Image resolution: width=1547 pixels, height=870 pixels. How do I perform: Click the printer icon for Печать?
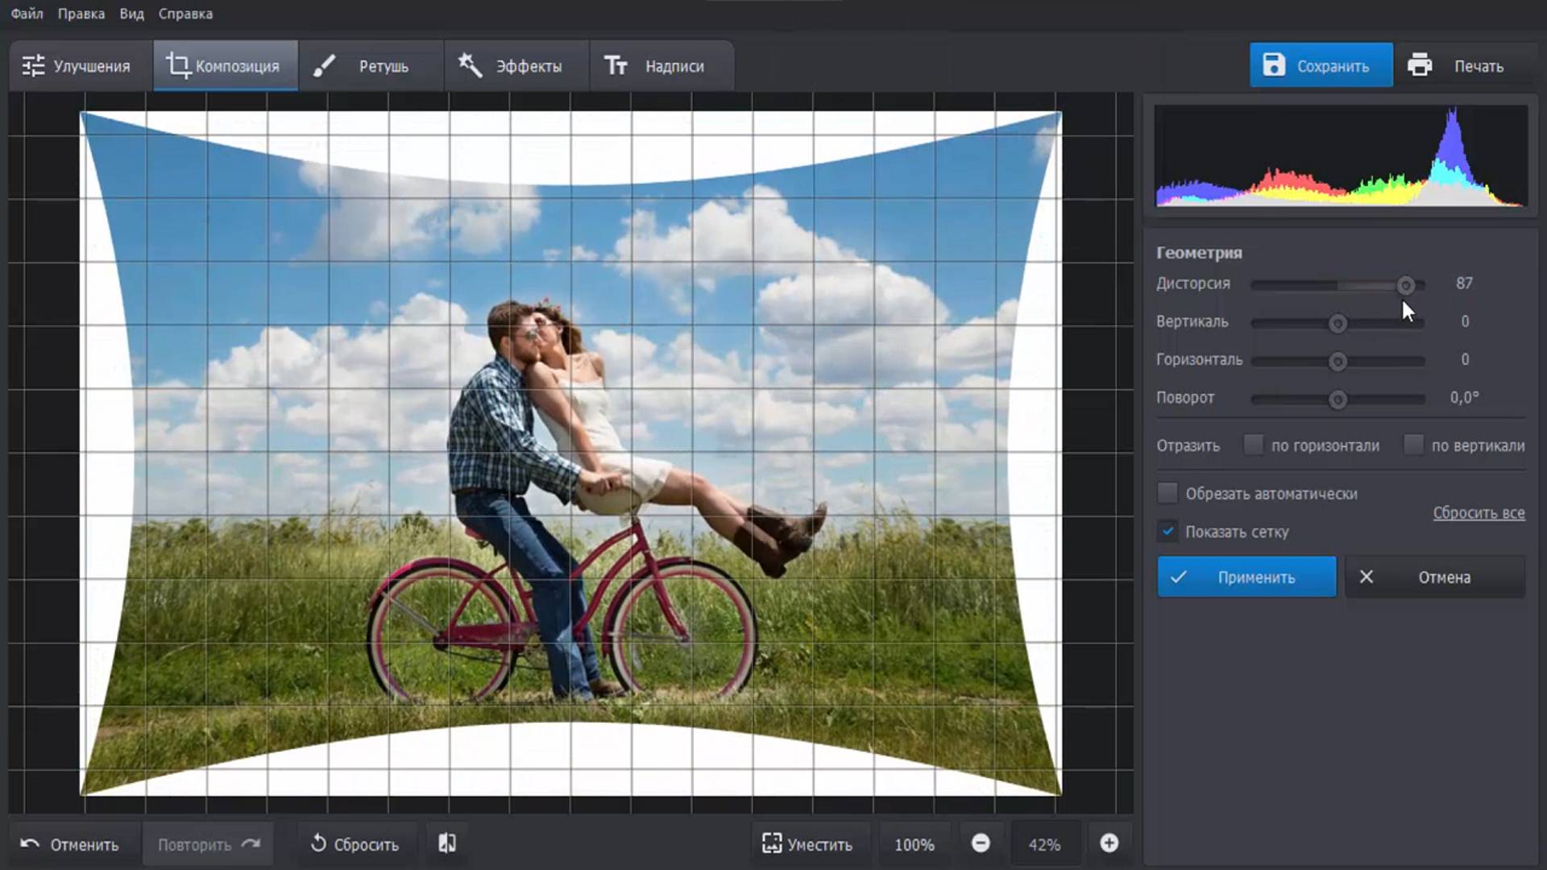pyautogui.click(x=1420, y=65)
